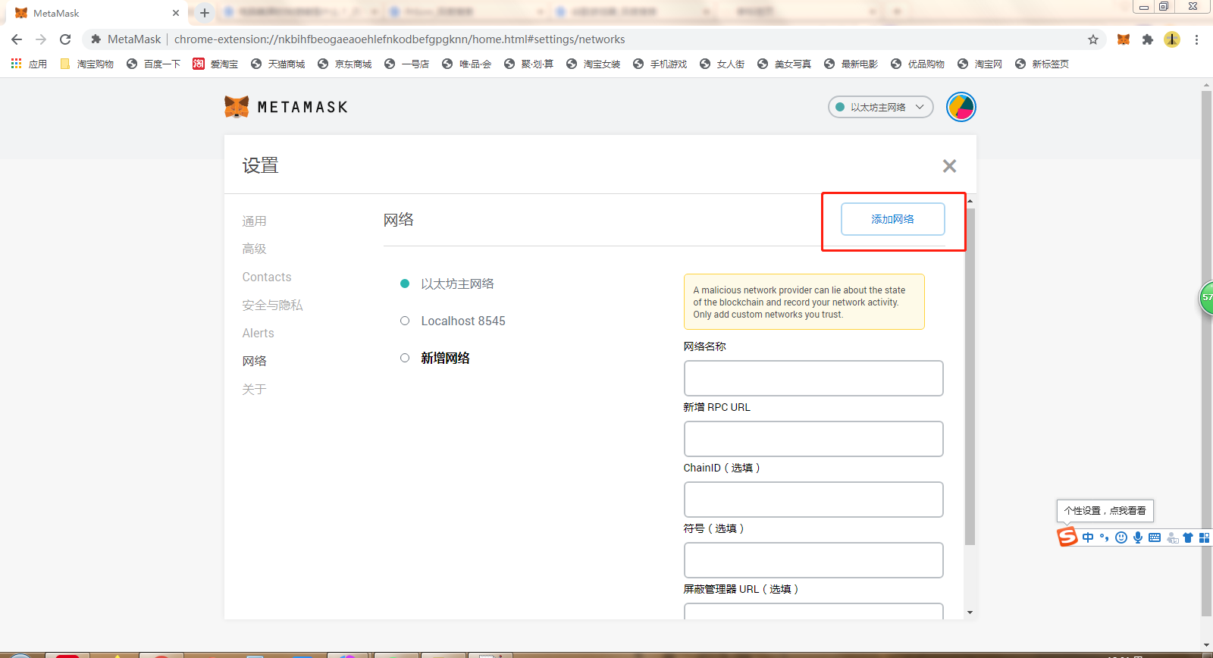This screenshot has height=658, width=1213.
Task: Open the 安全与隐私 settings tab
Action: coord(272,305)
